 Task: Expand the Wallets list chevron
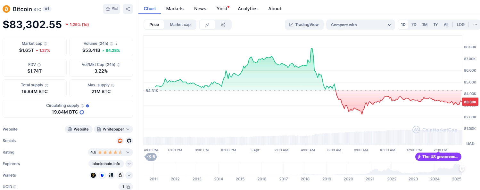coord(129,175)
